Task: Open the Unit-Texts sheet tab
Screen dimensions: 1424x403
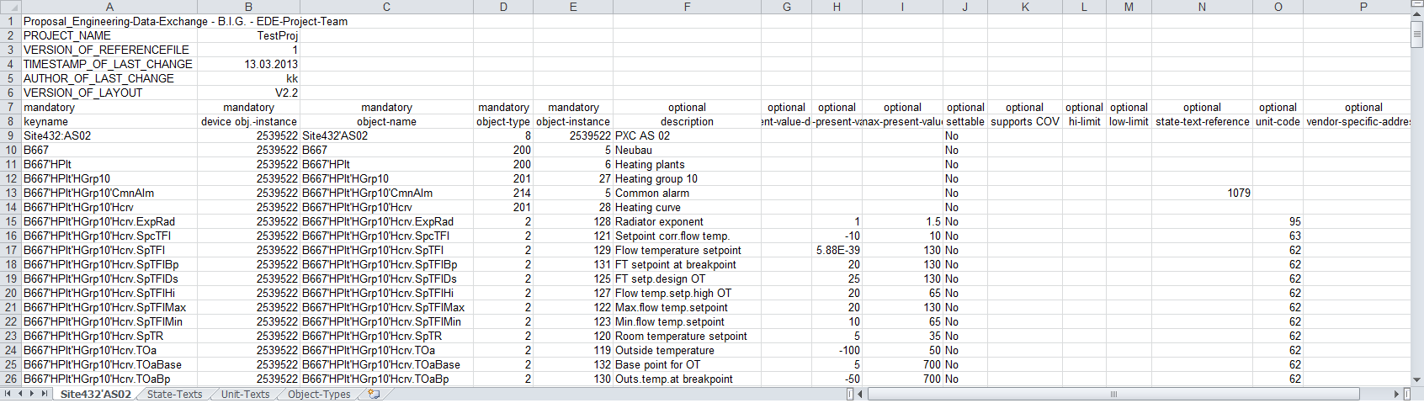Action: 245,394
